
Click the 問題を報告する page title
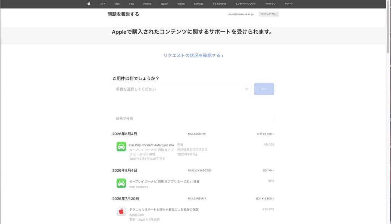pyautogui.click(x=123, y=14)
